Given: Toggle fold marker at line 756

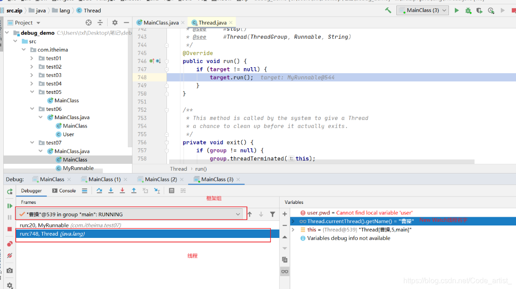Looking at the screenshot, I should (x=167, y=143).
